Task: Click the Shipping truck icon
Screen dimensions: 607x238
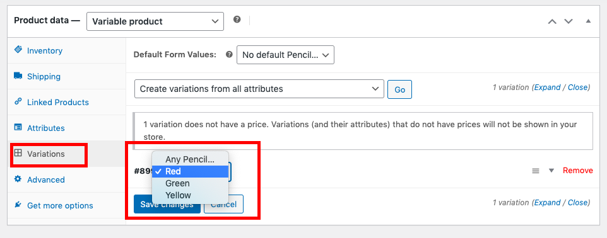Action: click(x=18, y=76)
